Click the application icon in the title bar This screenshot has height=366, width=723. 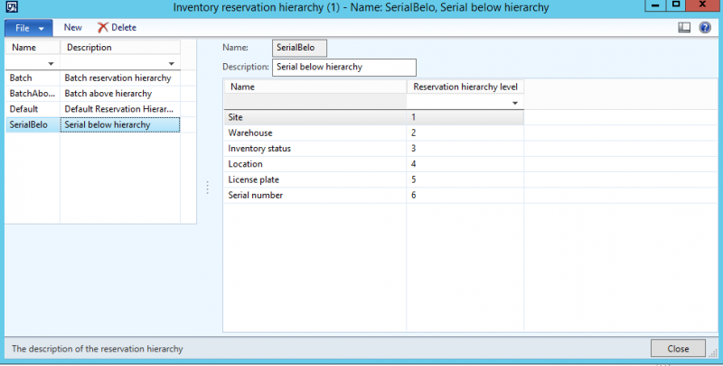click(x=12, y=7)
